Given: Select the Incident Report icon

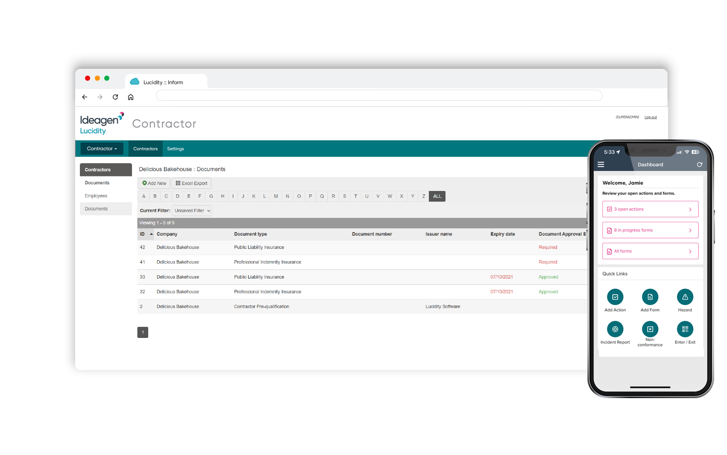Looking at the screenshot, I should coord(615,329).
